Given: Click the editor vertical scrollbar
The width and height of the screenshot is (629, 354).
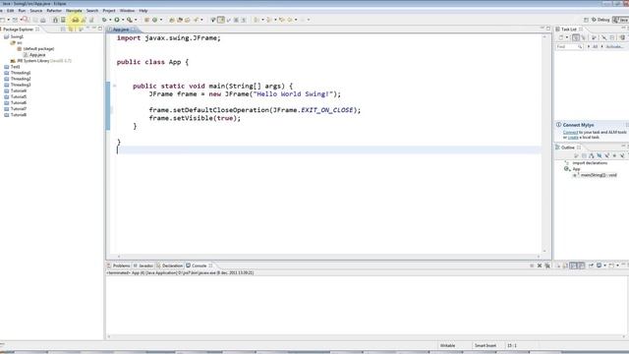Looking at the screenshot, I should coord(544,144).
